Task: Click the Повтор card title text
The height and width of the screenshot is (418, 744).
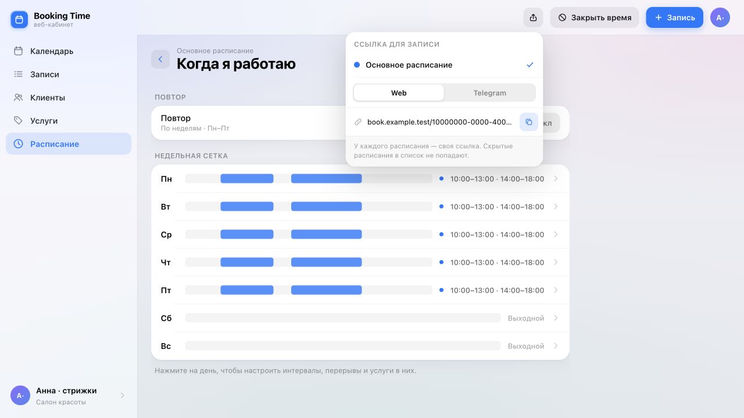Action: point(176,118)
